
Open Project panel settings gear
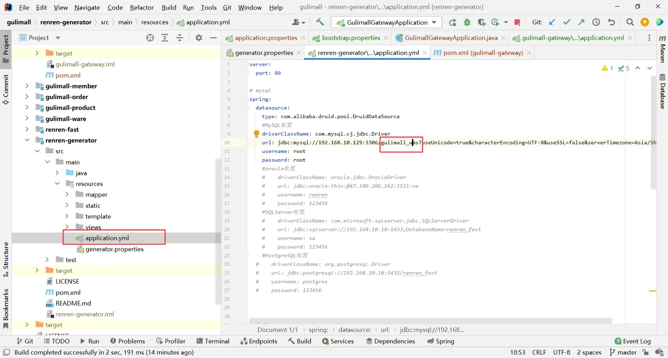[x=199, y=38]
